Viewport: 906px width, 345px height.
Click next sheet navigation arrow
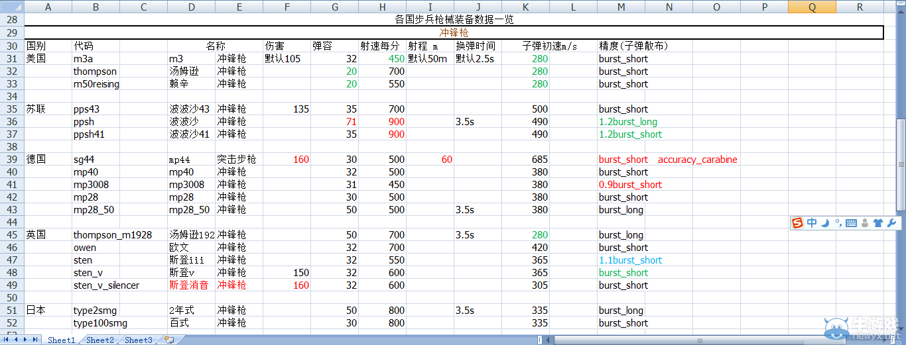click(x=26, y=340)
